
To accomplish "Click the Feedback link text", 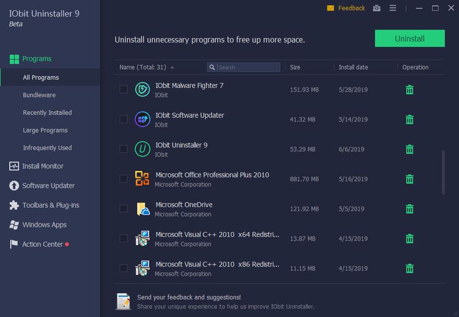I will [351, 8].
